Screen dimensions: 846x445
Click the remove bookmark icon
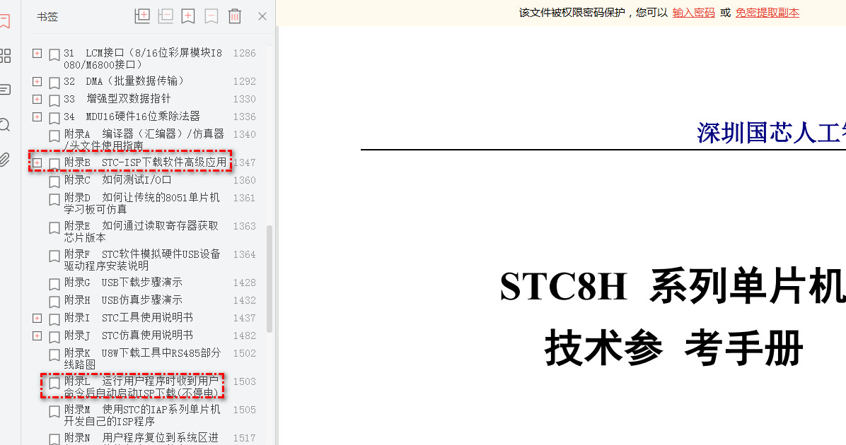coord(211,16)
